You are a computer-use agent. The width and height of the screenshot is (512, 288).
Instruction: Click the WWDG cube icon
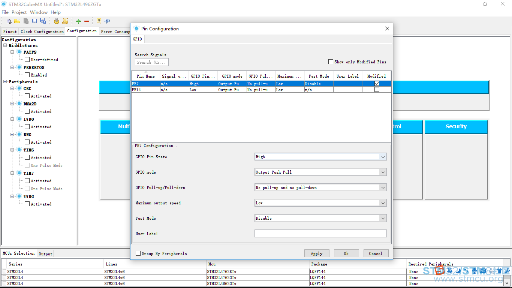[x=19, y=196]
